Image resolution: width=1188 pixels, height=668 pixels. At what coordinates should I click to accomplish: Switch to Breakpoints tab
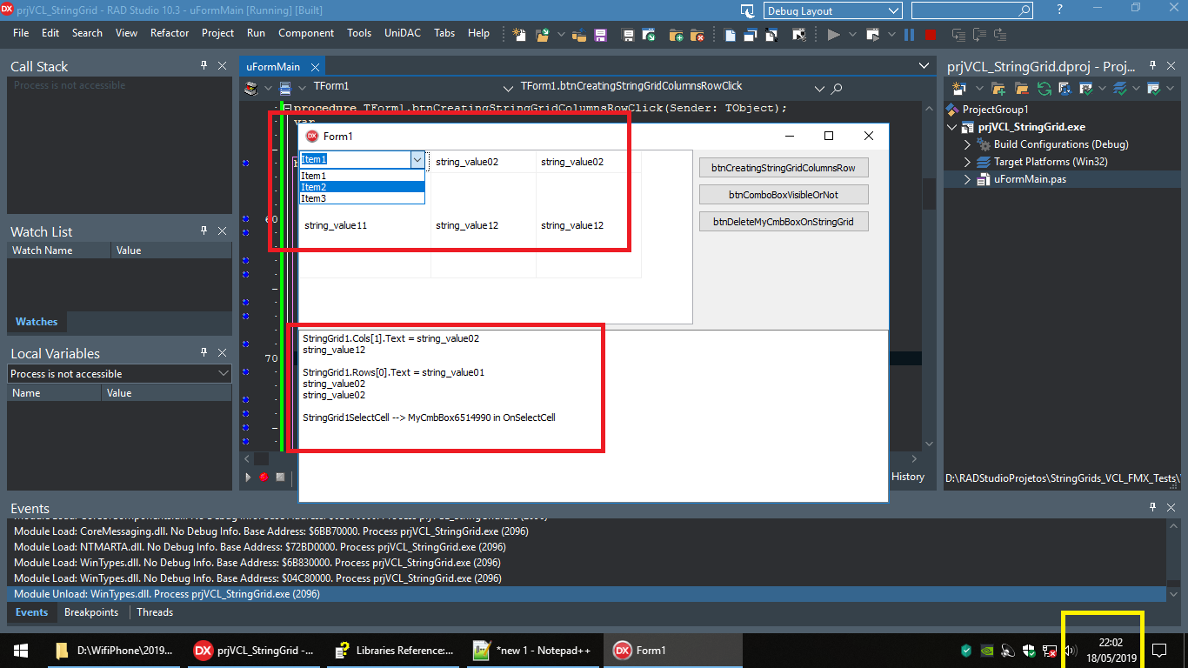click(x=91, y=612)
